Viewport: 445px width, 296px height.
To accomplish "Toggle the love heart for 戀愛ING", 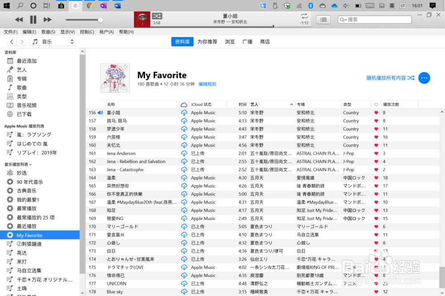I will [x=376, y=218].
